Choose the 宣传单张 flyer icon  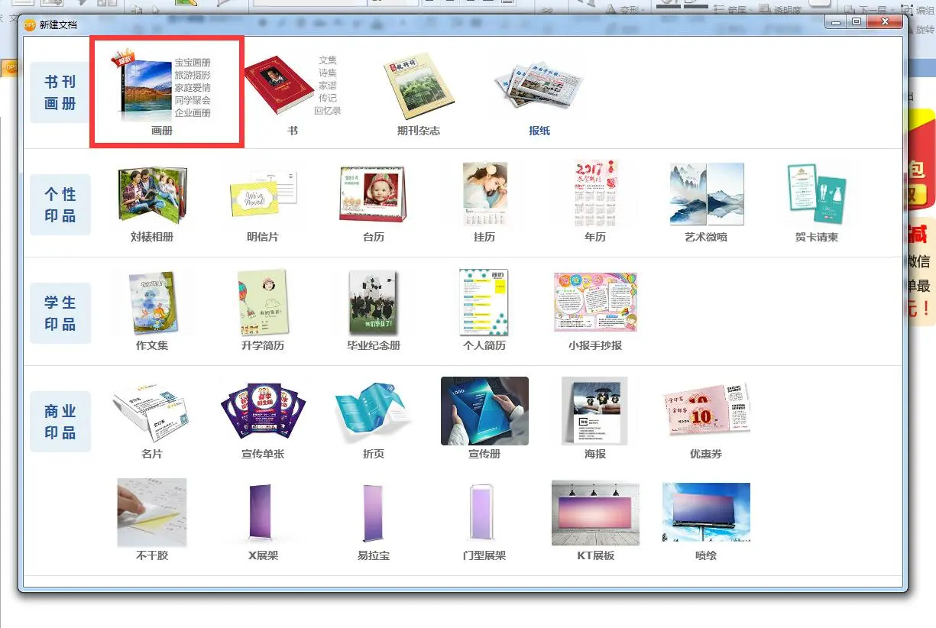pyautogui.click(x=263, y=413)
